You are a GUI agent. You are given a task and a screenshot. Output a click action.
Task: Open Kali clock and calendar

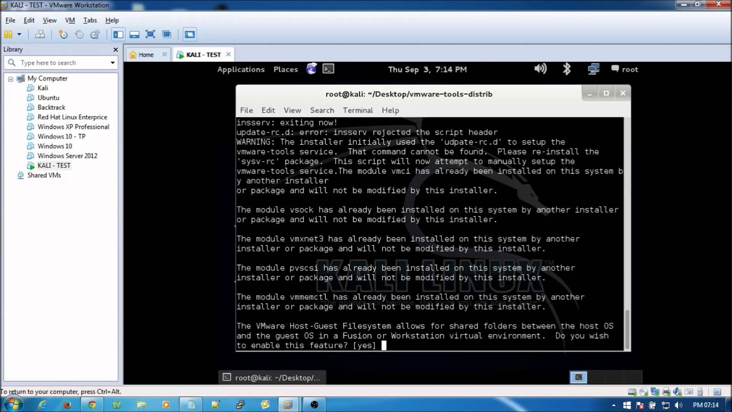427,69
